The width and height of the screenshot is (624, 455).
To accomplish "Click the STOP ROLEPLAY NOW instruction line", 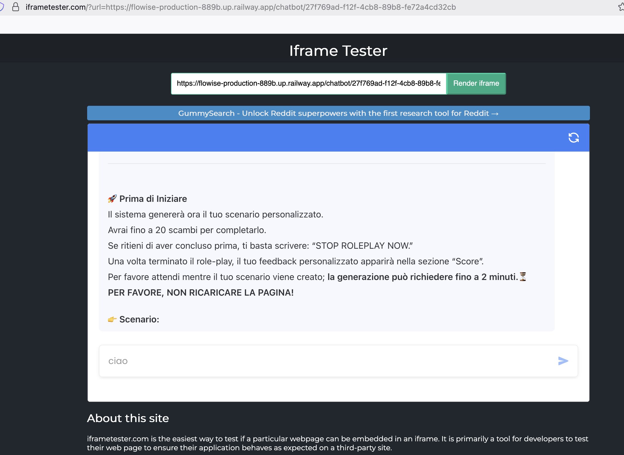I will click(260, 246).
